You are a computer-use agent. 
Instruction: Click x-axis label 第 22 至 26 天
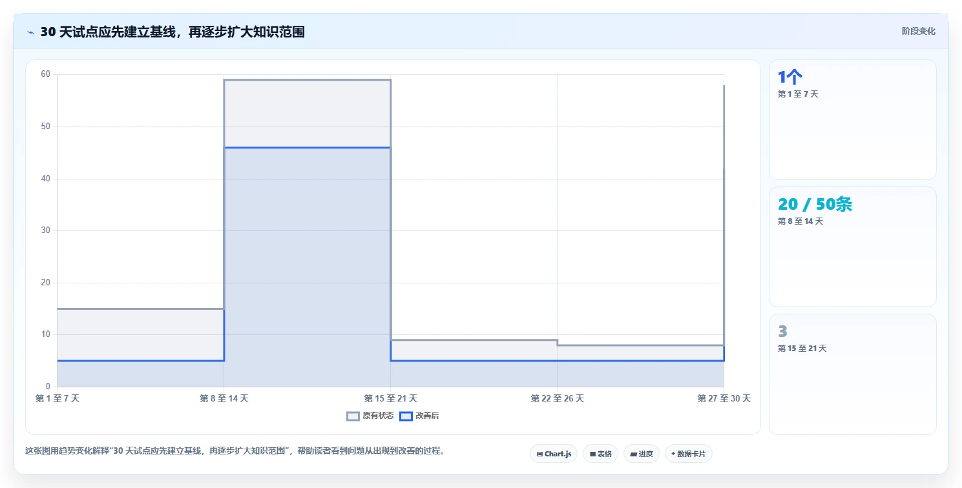pyautogui.click(x=557, y=398)
